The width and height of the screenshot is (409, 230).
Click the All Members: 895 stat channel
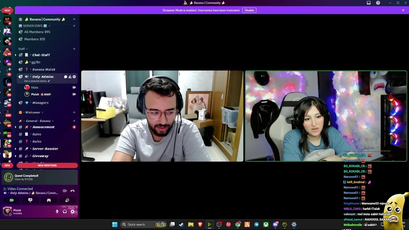(x=47, y=32)
